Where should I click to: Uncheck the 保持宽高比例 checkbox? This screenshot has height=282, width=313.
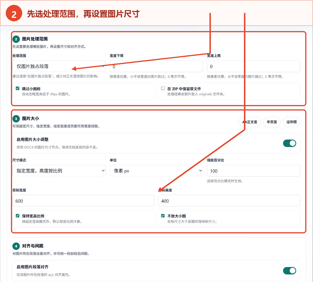pyautogui.click(x=18, y=216)
